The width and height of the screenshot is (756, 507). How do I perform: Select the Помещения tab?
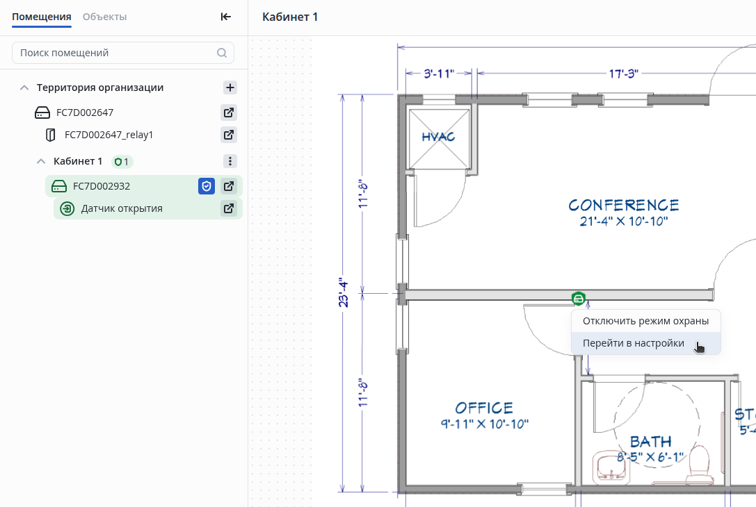pyautogui.click(x=41, y=17)
